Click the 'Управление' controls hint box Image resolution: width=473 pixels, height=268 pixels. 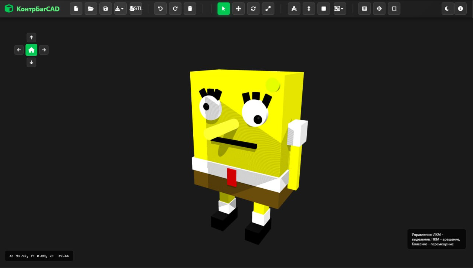(437, 239)
